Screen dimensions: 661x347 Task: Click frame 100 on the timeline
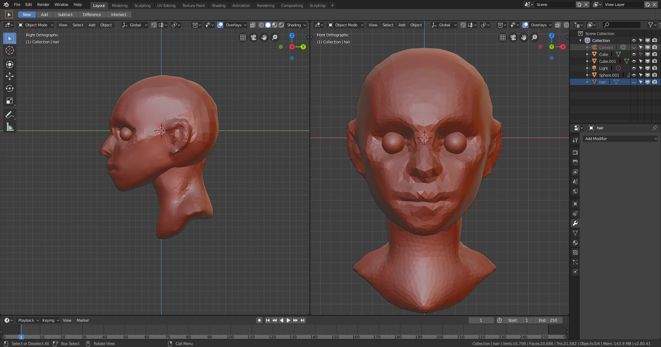pos(230,337)
